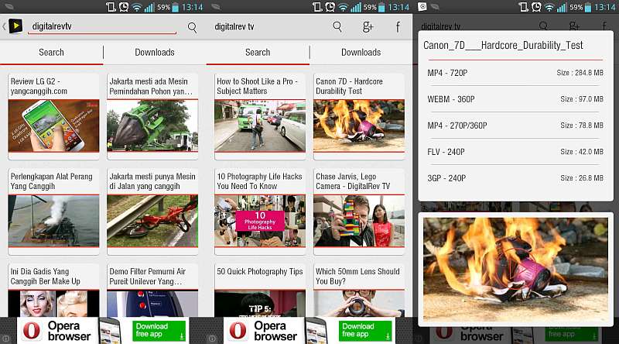Select 3GP - 240P download option
Image resolution: width=619 pixels, height=344 pixels.
point(515,178)
